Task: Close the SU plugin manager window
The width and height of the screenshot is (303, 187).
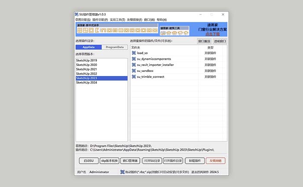Action: click(x=223, y=14)
